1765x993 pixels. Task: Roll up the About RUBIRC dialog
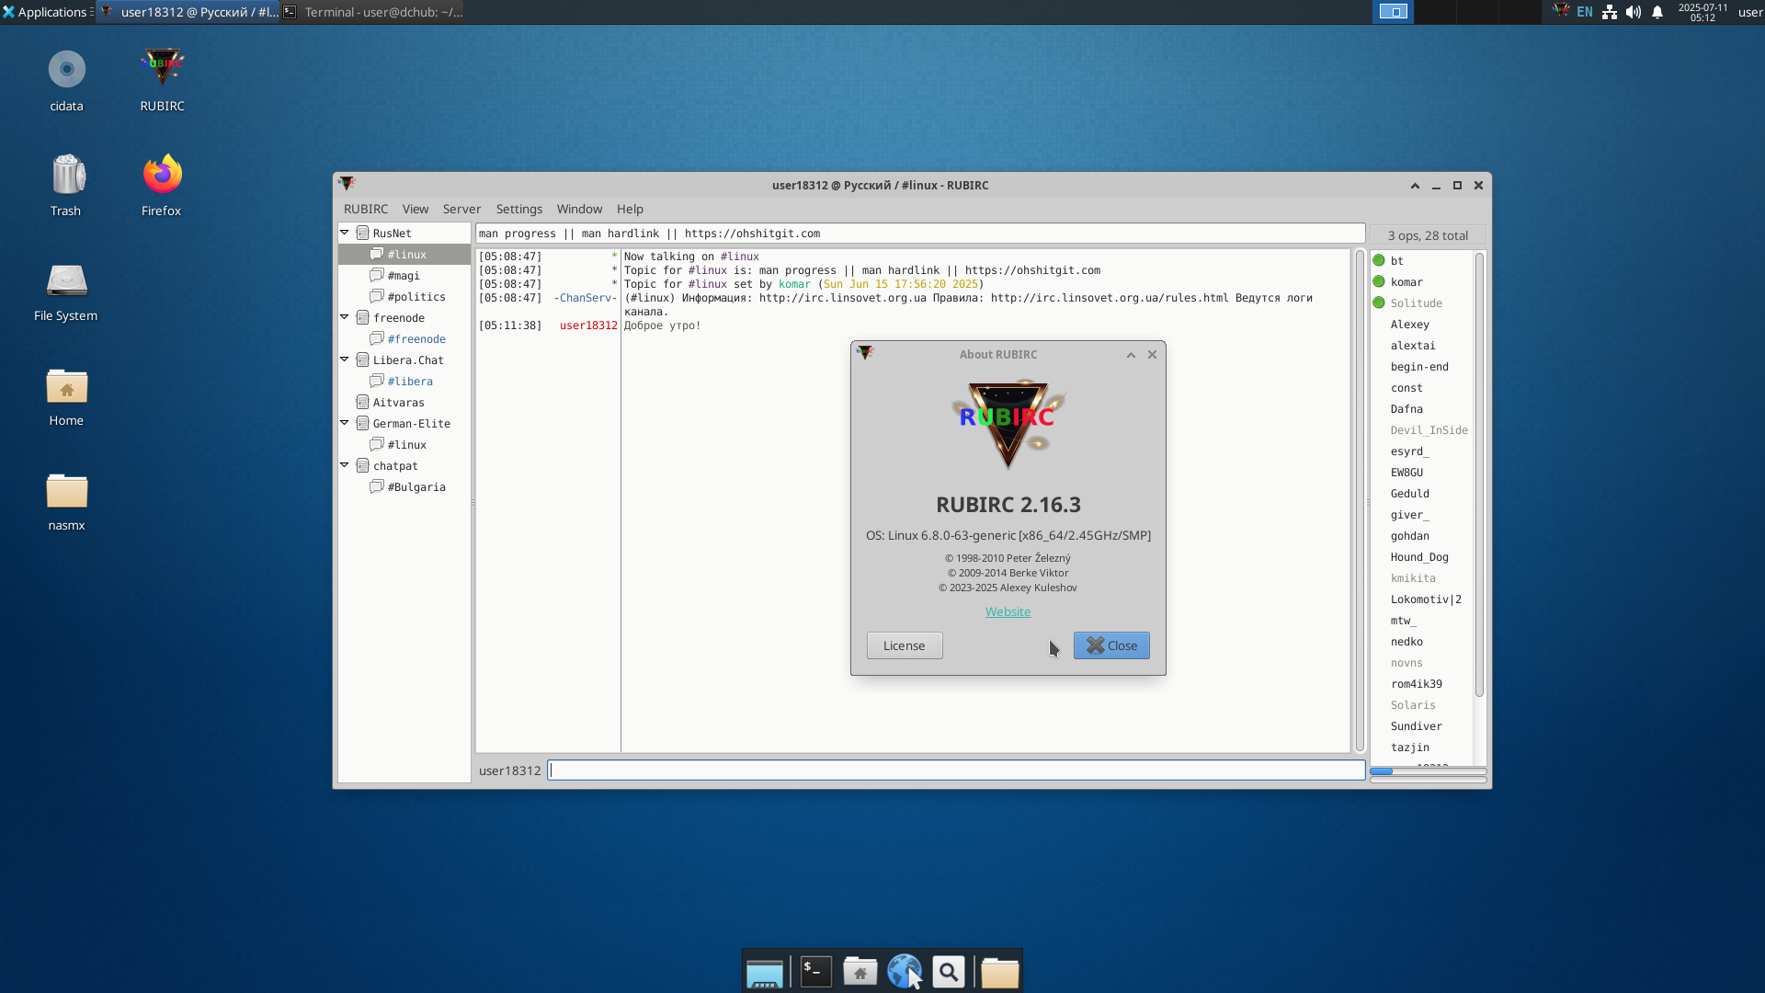click(x=1131, y=354)
